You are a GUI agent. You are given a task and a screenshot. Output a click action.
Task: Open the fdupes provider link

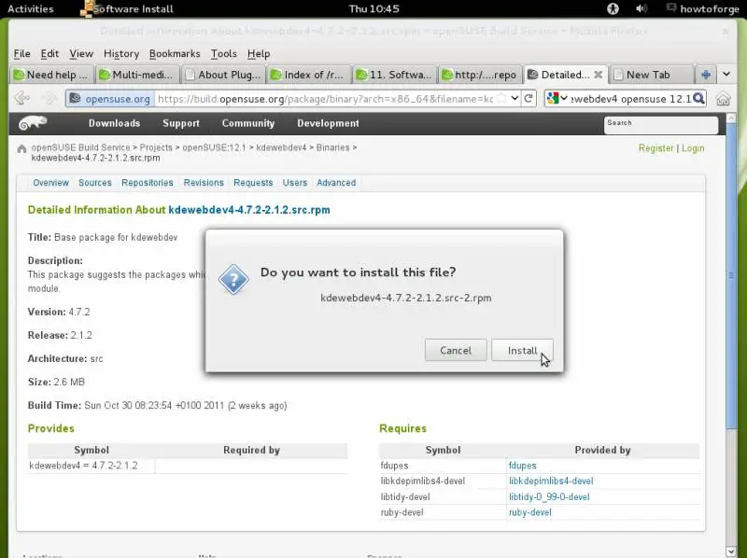(522, 466)
